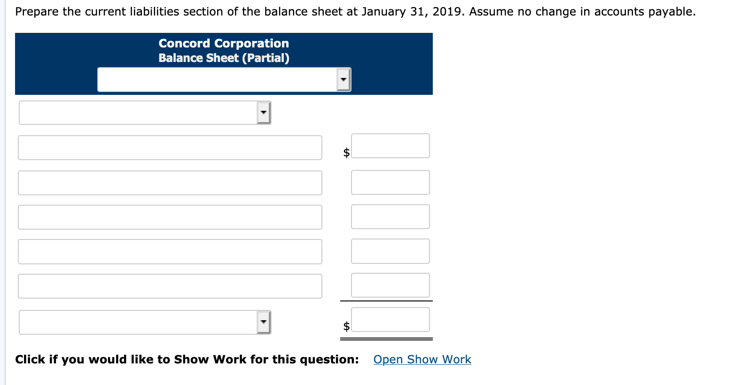Click the top amount field beside the dollar sign

[390, 146]
